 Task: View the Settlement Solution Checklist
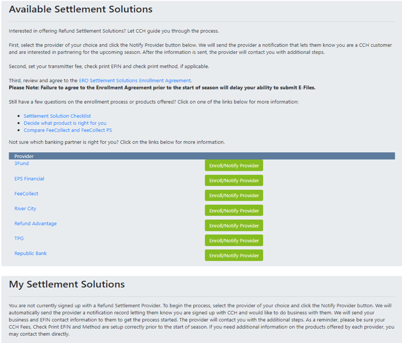(x=57, y=115)
